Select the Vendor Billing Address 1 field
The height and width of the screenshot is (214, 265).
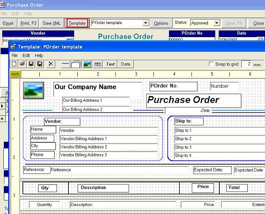pos(109,139)
